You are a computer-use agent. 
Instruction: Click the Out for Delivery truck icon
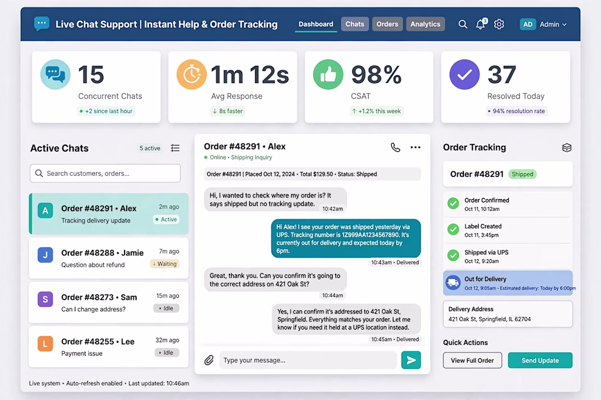click(453, 283)
